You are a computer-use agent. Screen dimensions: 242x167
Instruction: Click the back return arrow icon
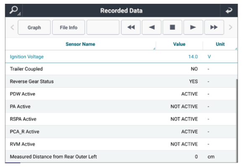tap(229, 10)
